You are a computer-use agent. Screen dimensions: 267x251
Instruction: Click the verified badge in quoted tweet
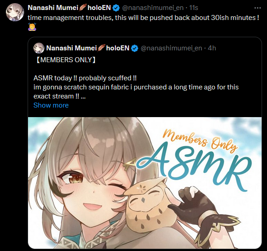pos(135,48)
